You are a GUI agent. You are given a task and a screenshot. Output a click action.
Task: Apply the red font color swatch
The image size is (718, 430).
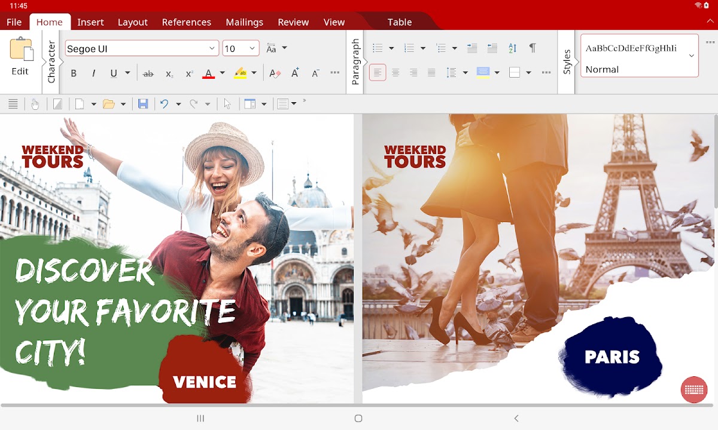(x=208, y=73)
